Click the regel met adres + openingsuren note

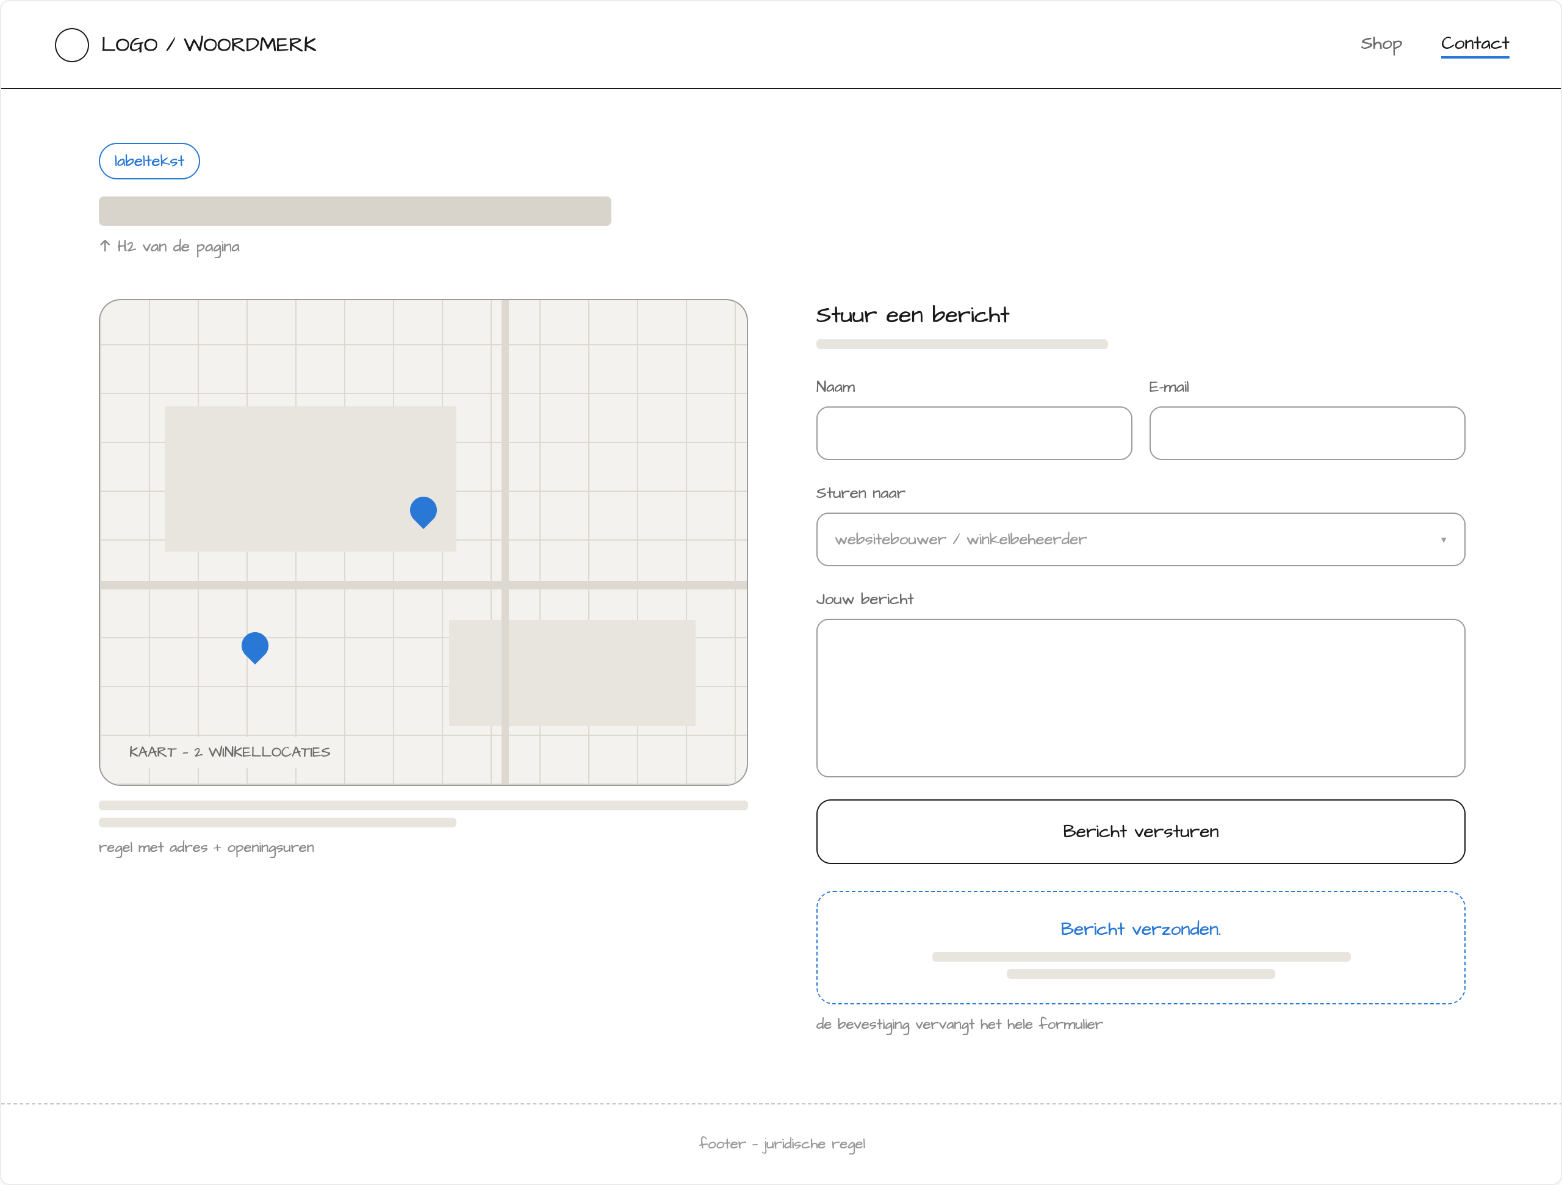[206, 848]
